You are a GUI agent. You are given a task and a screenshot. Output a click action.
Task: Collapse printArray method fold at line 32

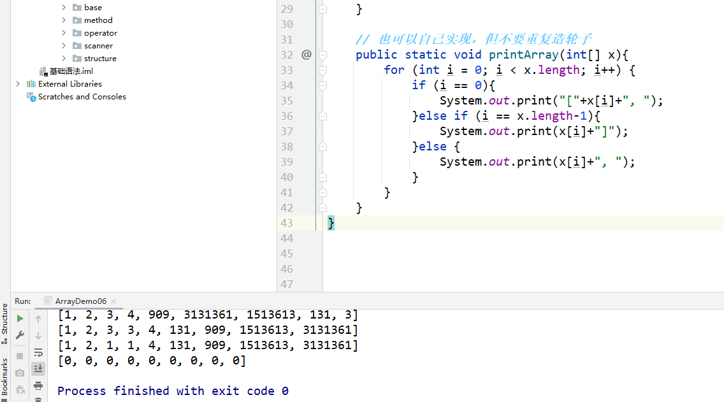(x=322, y=55)
